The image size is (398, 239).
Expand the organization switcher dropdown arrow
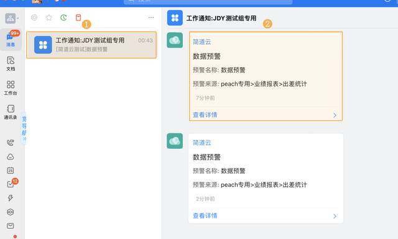18,19
